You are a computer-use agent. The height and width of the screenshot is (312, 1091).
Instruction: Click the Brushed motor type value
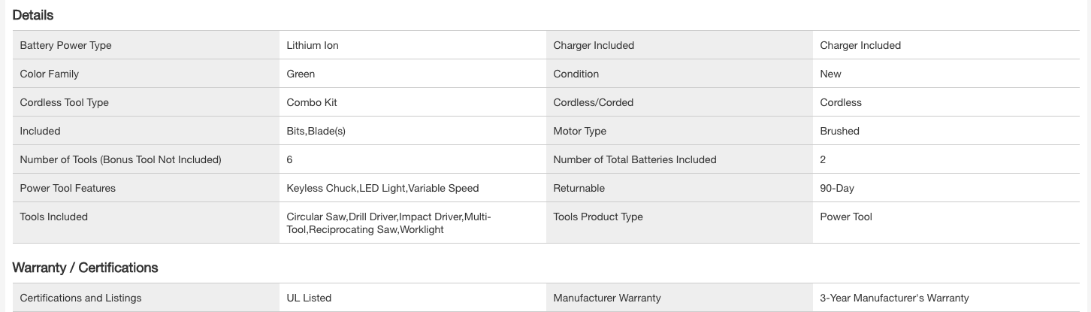tap(839, 131)
